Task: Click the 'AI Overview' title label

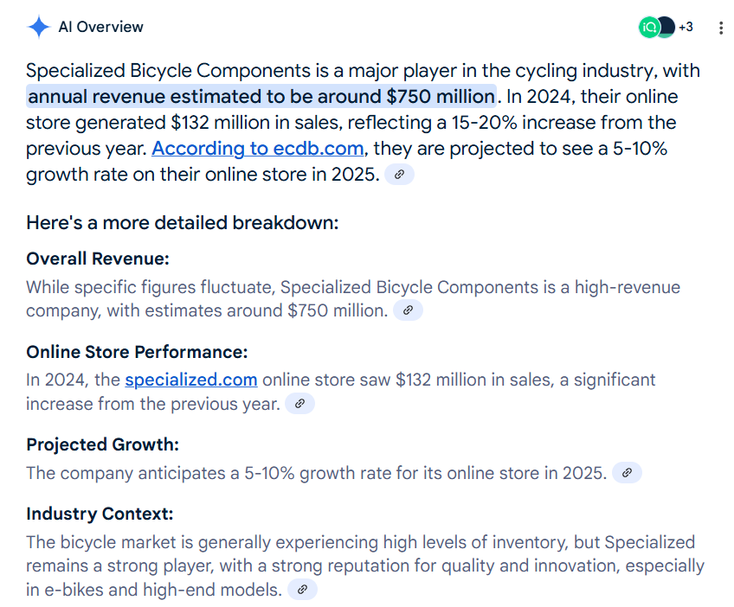Action: [x=100, y=27]
